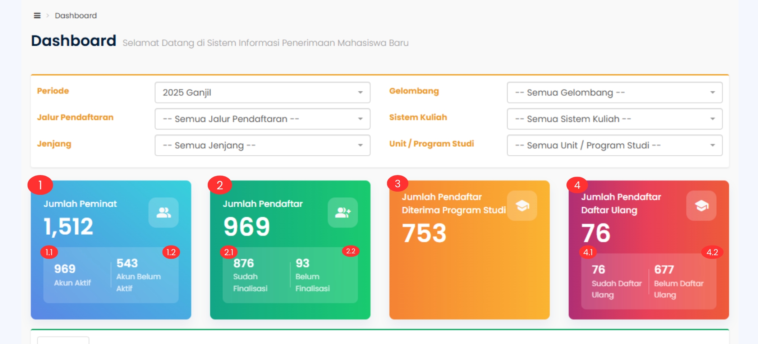Click the users icon on Jumlah Peminat card

(164, 212)
